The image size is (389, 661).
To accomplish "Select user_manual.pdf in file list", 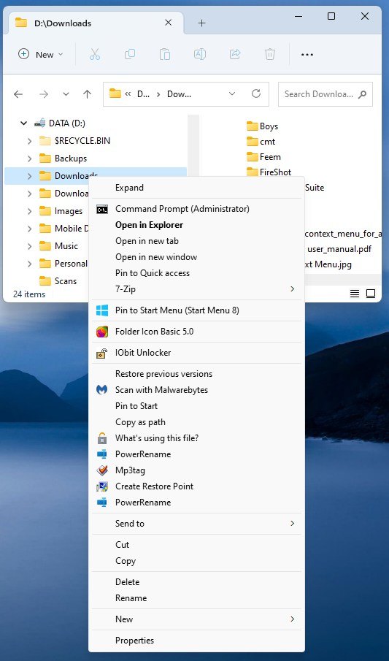I will pos(339,249).
